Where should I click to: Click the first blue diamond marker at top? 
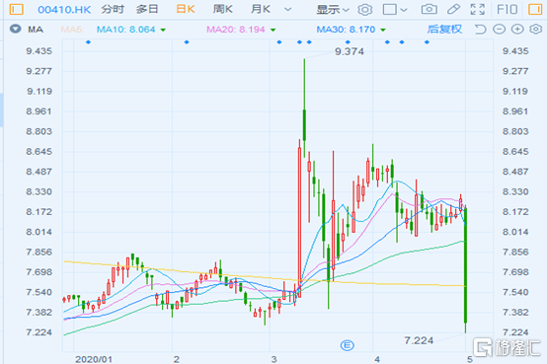88,42
